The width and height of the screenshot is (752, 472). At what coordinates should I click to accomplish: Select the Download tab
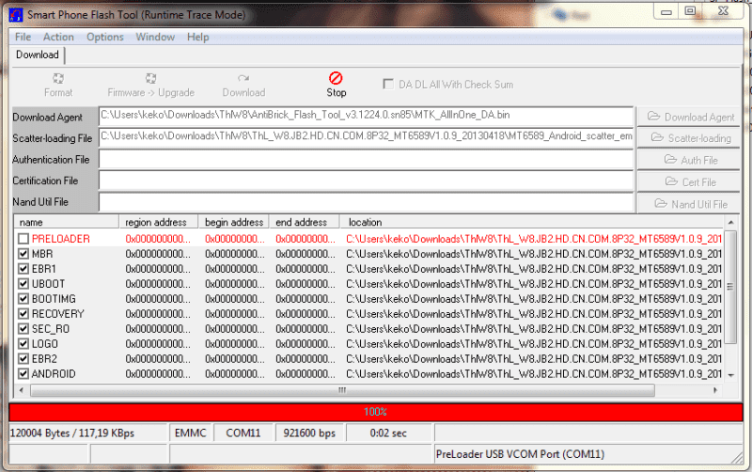coord(38,55)
